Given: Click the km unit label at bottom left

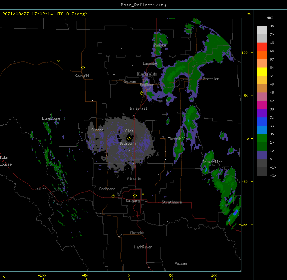Looking at the screenshot, I should pyautogui.click(x=5, y=276).
